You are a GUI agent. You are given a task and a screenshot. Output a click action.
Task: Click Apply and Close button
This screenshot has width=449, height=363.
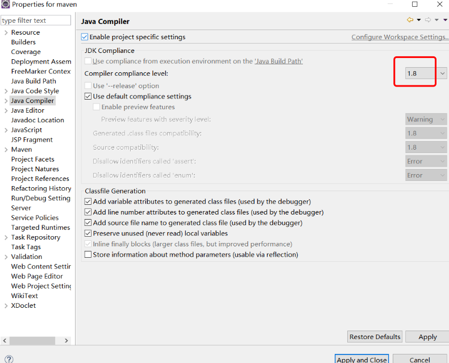361,359
